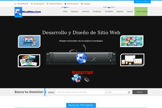Open the online store thumbnail image
The width and height of the screenshot is (162, 108).
[x=29, y=41]
